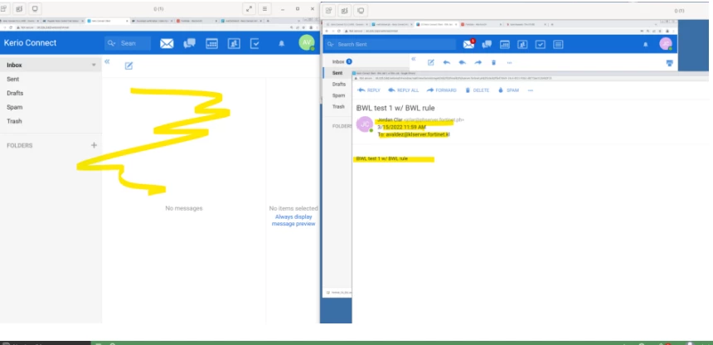This screenshot has width=713, height=345.
Task: Click recipient avaldez address line
Action: [414, 134]
